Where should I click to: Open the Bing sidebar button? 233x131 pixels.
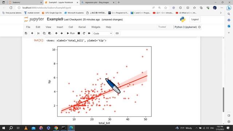point(229,8)
